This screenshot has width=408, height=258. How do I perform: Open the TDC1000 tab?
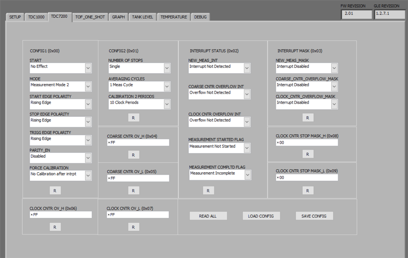[36, 17]
